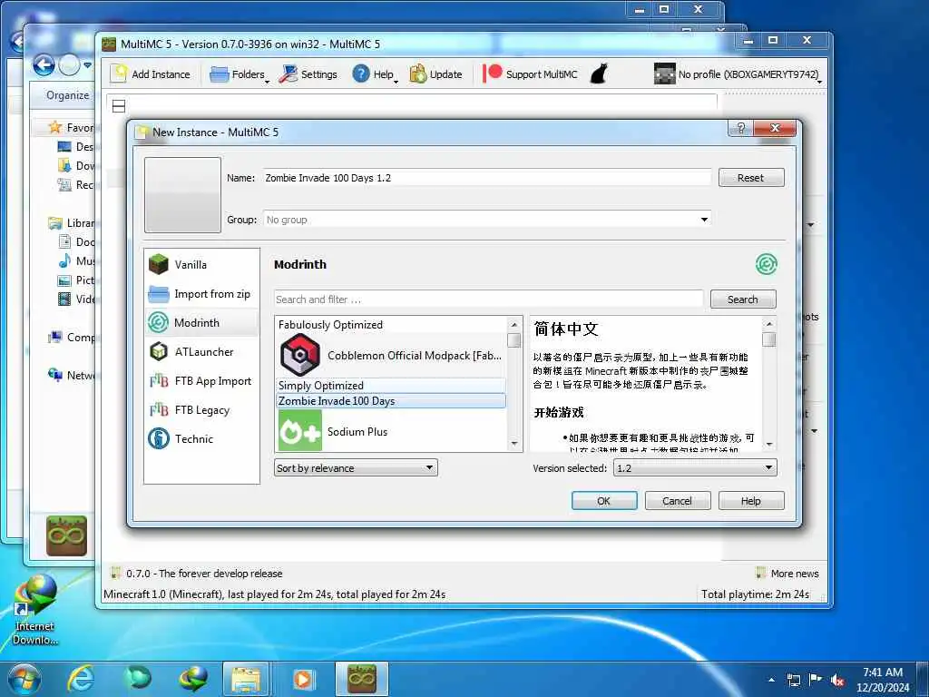Click the MultiMC taskbar button

tap(362, 679)
